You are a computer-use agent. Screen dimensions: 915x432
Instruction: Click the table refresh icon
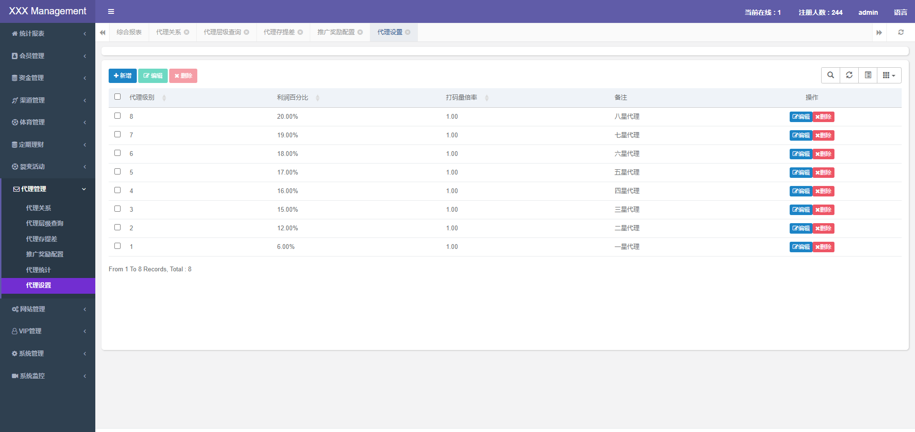click(849, 75)
